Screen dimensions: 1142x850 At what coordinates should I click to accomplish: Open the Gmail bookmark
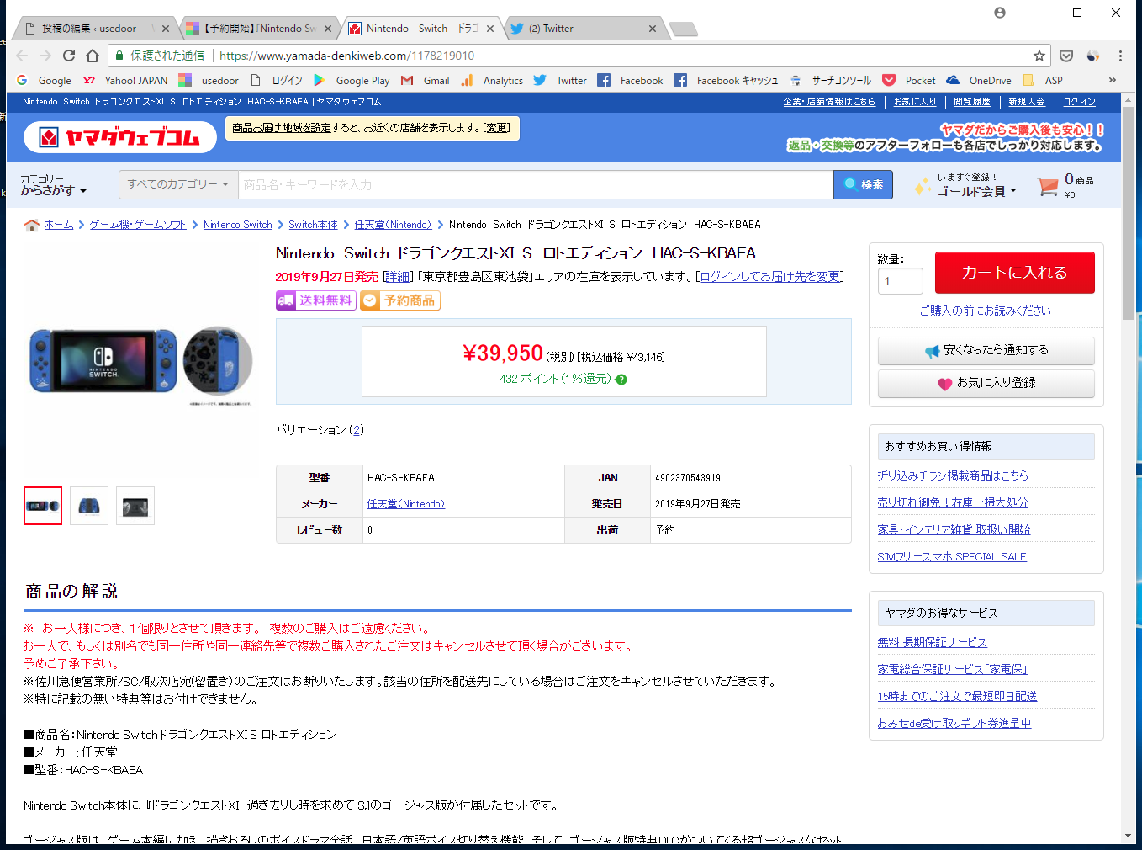click(x=426, y=81)
